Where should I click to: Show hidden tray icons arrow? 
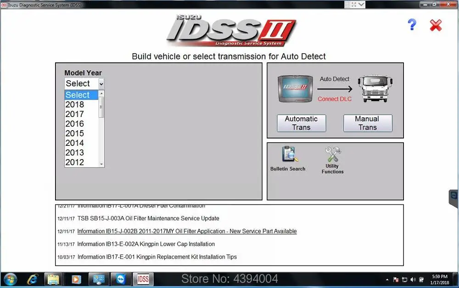pyautogui.click(x=387, y=280)
